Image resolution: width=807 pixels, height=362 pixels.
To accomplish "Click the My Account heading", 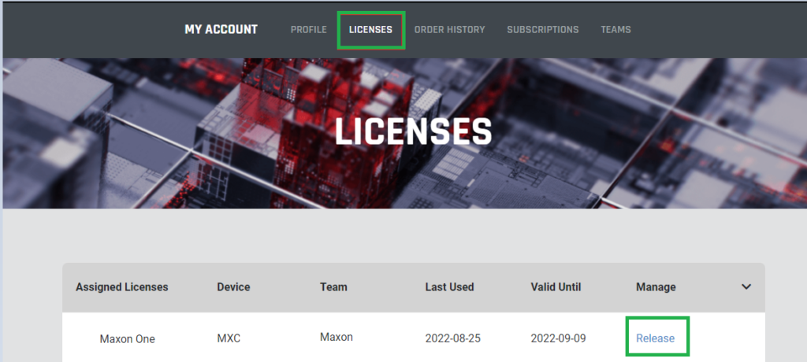I will [221, 30].
